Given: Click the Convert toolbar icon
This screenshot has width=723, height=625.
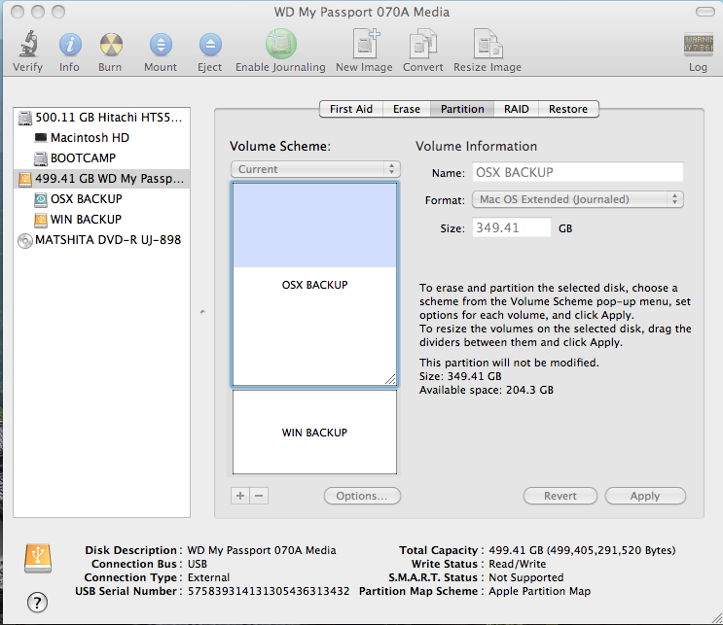Looking at the screenshot, I should pyautogui.click(x=423, y=44).
